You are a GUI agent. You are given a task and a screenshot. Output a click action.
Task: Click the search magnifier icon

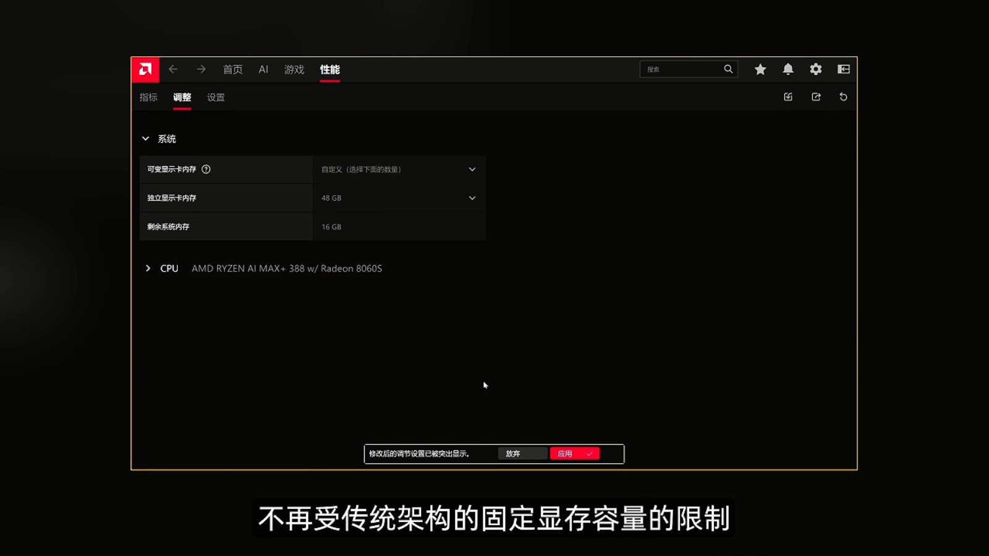728,69
